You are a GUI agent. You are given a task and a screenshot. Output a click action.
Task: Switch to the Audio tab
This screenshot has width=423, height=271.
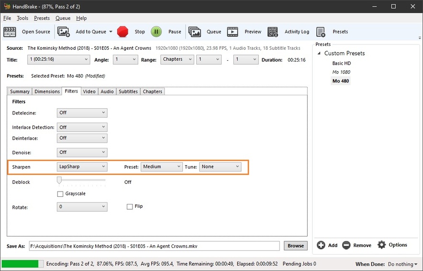coord(107,91)
